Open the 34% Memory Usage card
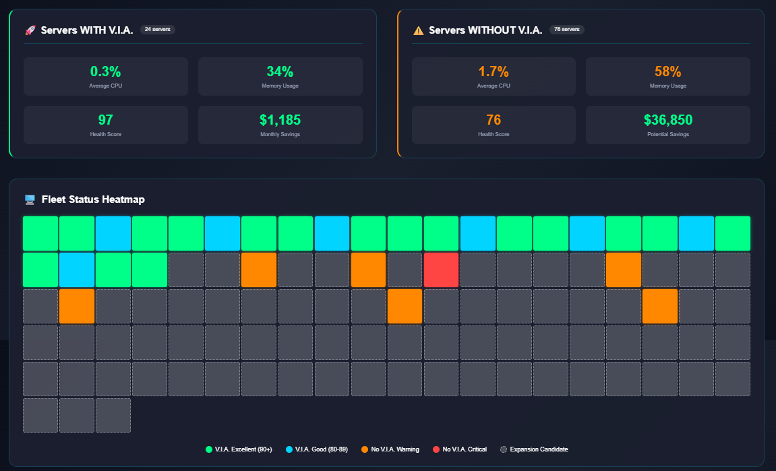The width and height of the screenshot is (776, 471). click(x=280, y=76)
